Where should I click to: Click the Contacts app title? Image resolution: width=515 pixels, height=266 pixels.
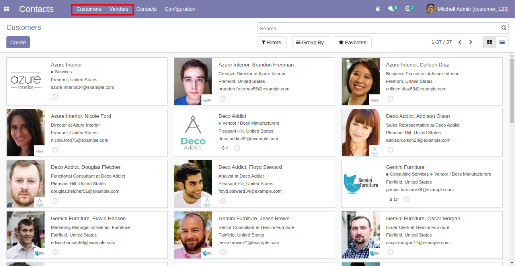tap(36, 9)
